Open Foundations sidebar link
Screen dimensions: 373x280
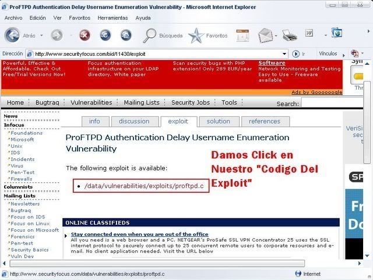27,133
